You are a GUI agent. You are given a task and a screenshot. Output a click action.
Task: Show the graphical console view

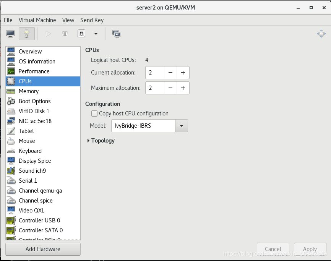(x=10, y=34)
